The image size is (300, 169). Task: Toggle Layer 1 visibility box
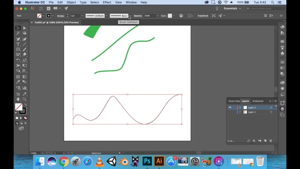(x=230, y=112)
